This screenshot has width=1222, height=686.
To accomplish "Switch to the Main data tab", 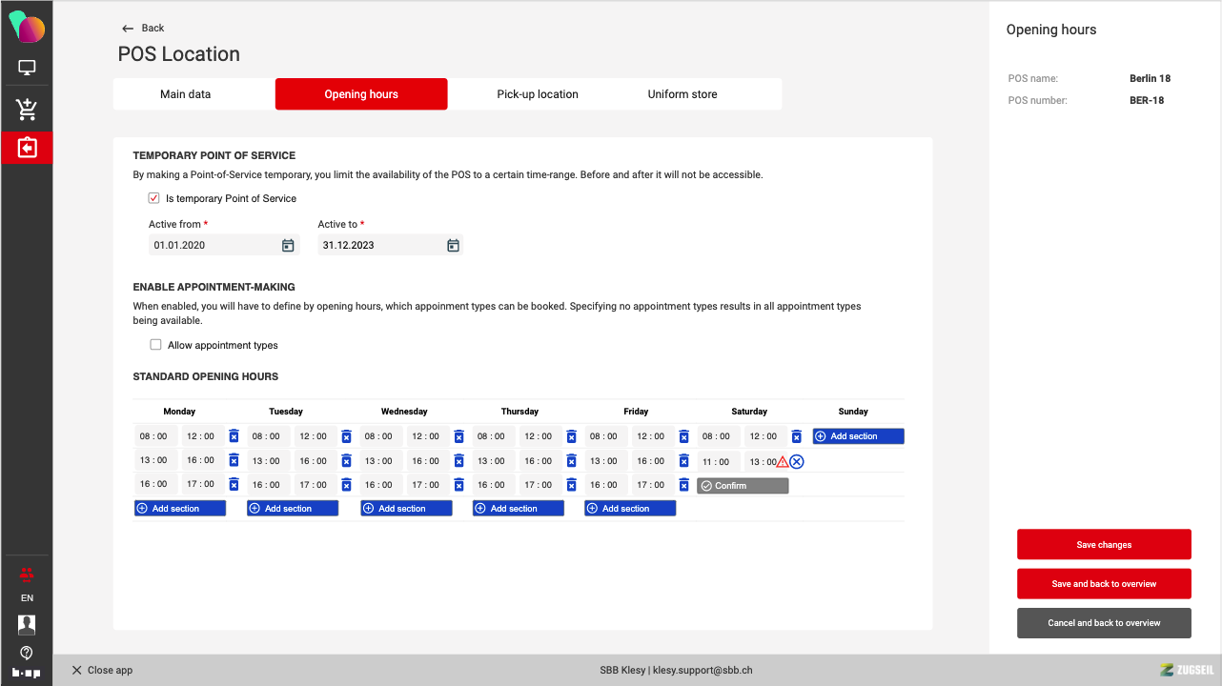I will pyautogui.click(x=186, y=94).
